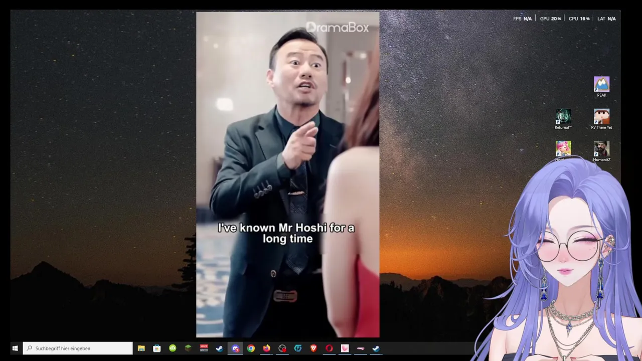The height and width of the screenshot is (361, 642).
Task: Open Brave browser from the taskbar
Action: click(313, 348)
